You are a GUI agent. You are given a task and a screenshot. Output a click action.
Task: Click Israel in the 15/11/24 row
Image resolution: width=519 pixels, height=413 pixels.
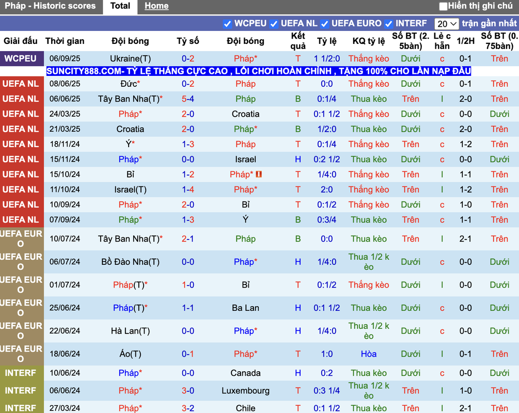[x=245, y=160]
